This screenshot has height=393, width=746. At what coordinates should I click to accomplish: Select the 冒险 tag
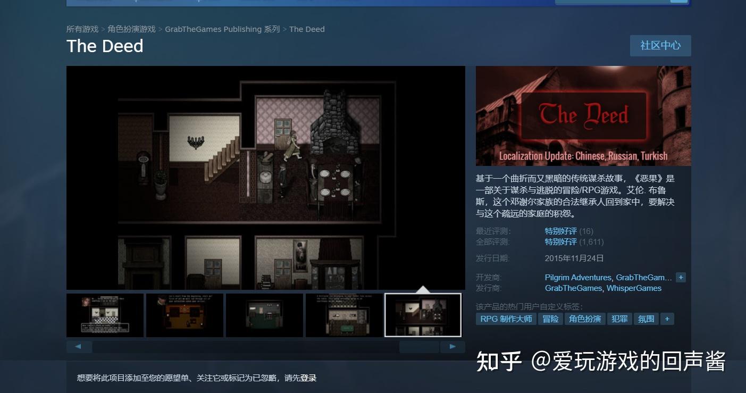point(550,319)
